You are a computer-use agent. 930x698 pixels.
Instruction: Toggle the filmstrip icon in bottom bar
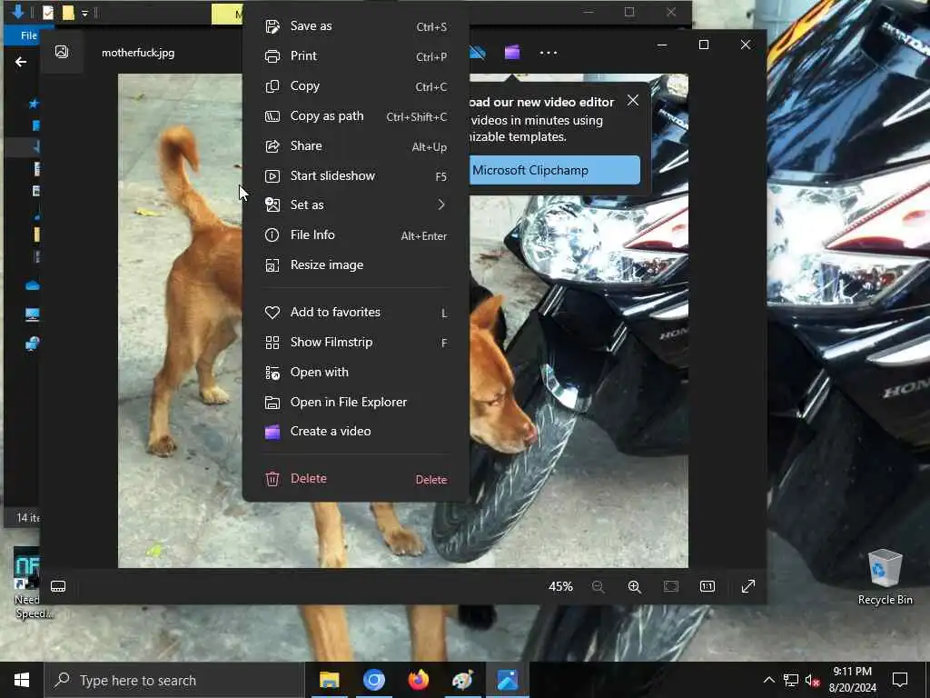[58, 587]
